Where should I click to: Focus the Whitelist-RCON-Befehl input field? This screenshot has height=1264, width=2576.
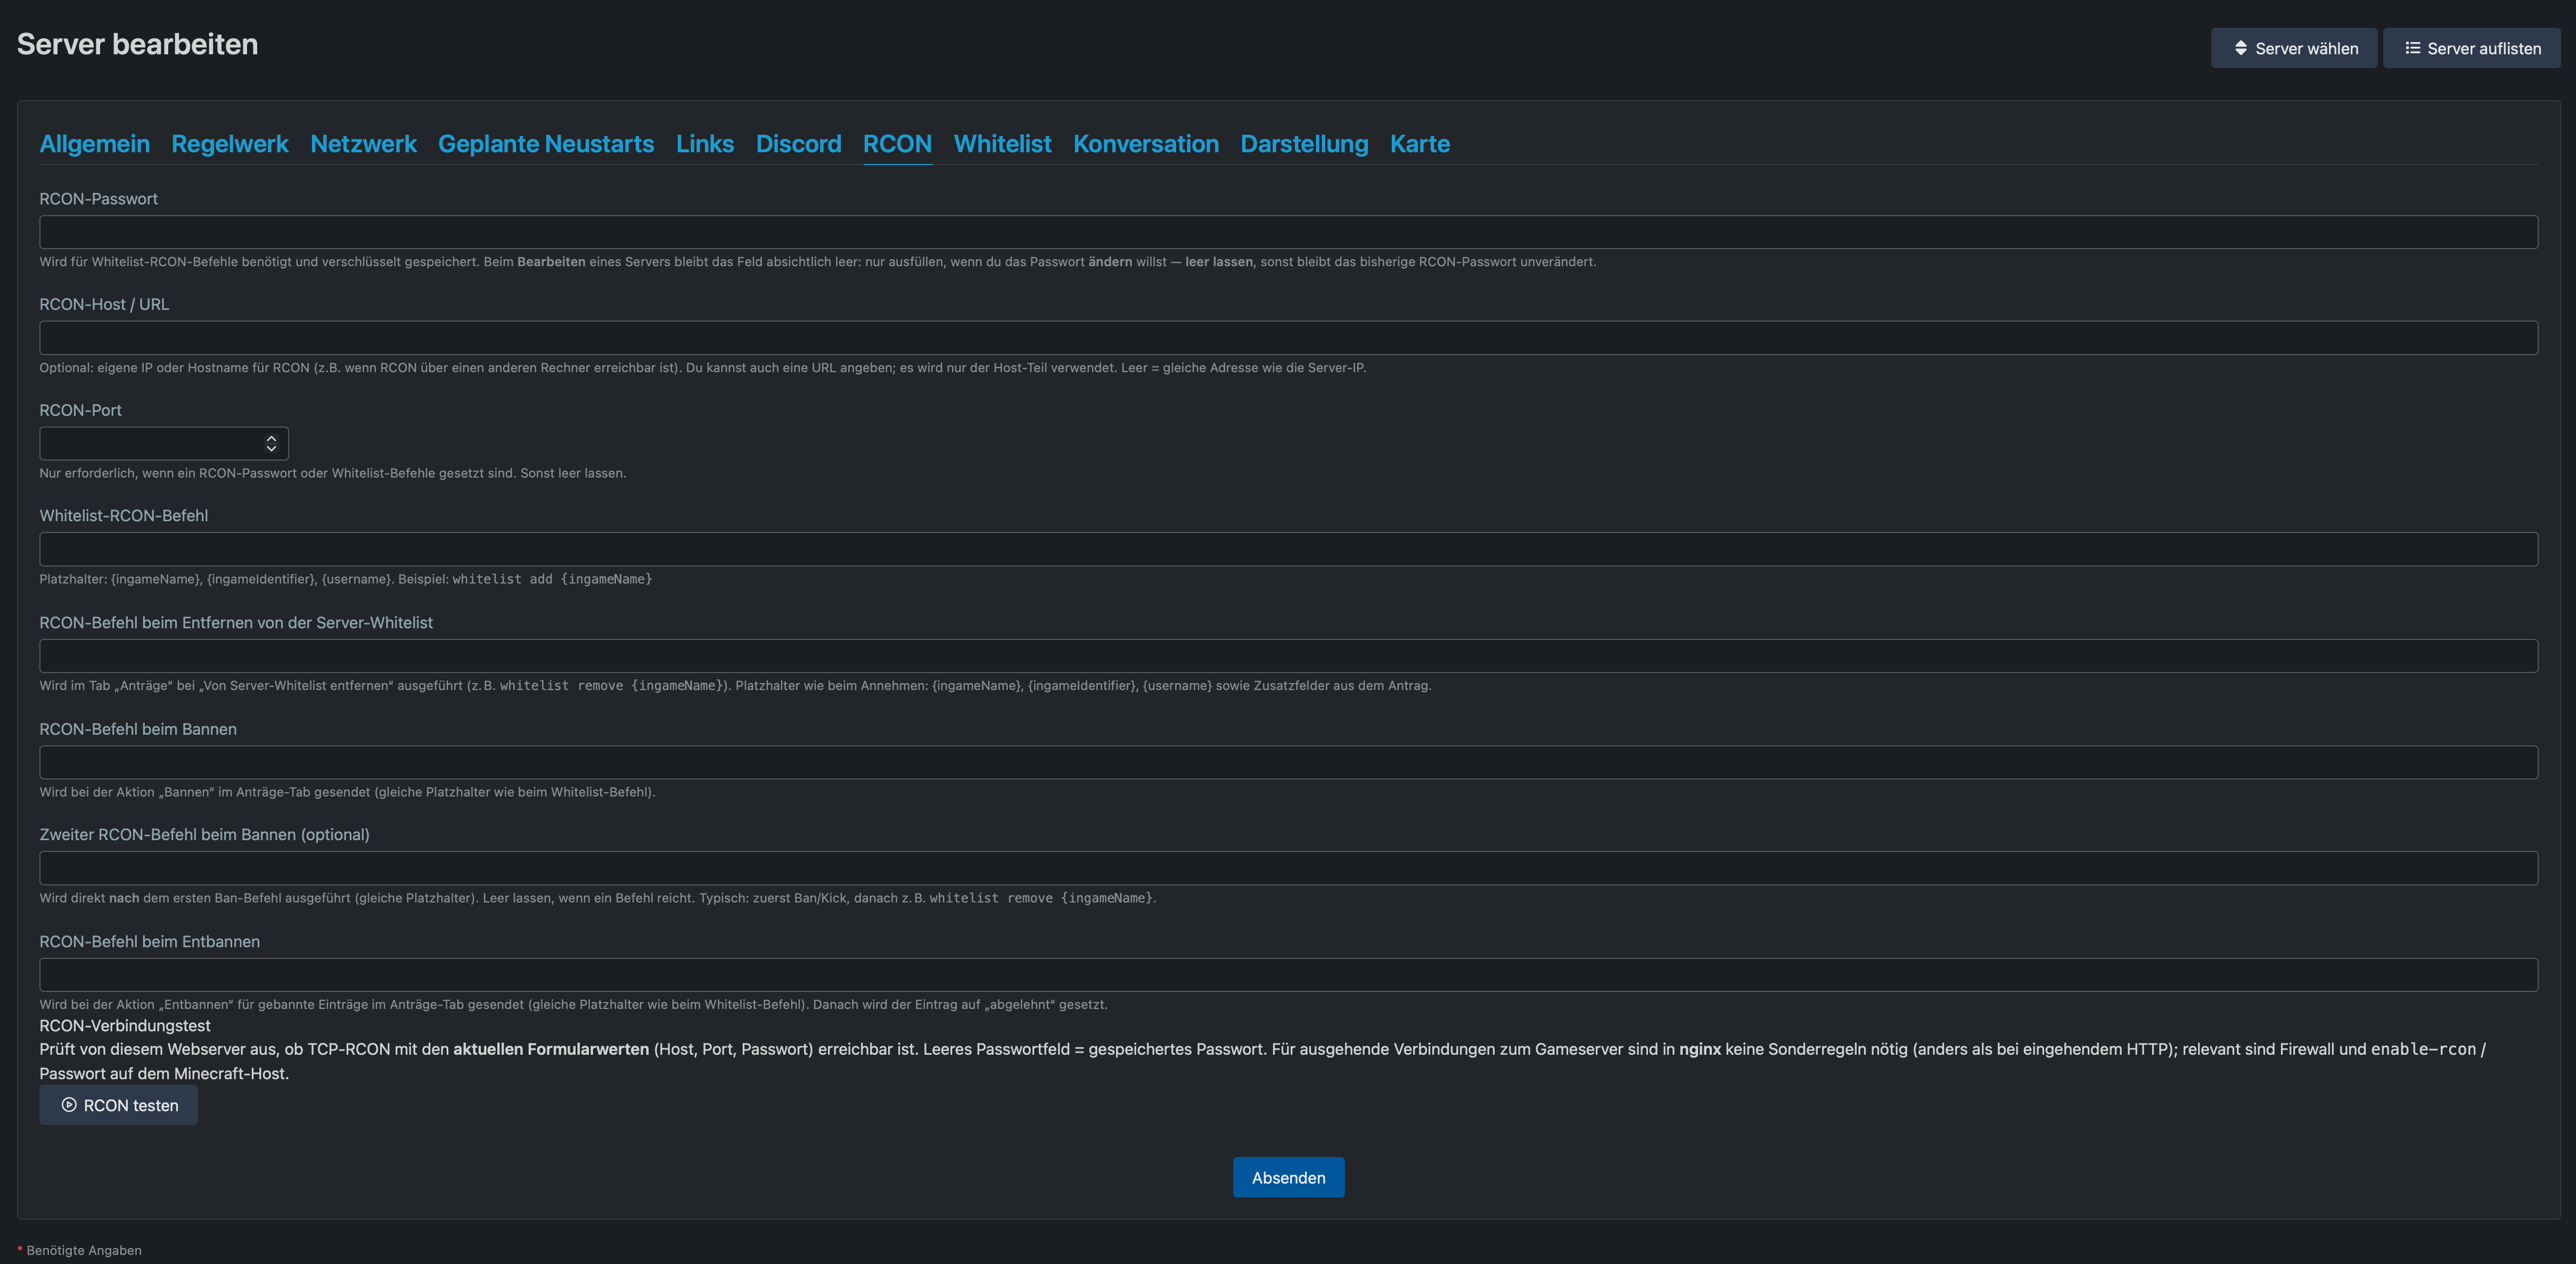point(1288,549)
